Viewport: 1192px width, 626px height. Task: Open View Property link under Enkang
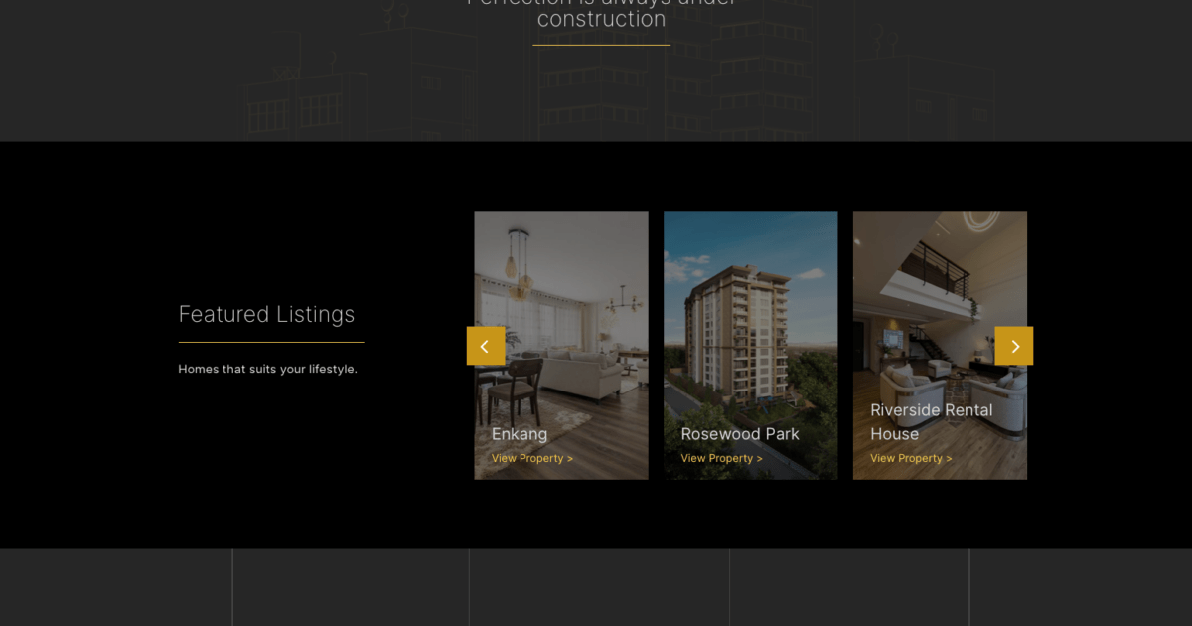click(x=531, y=459)
